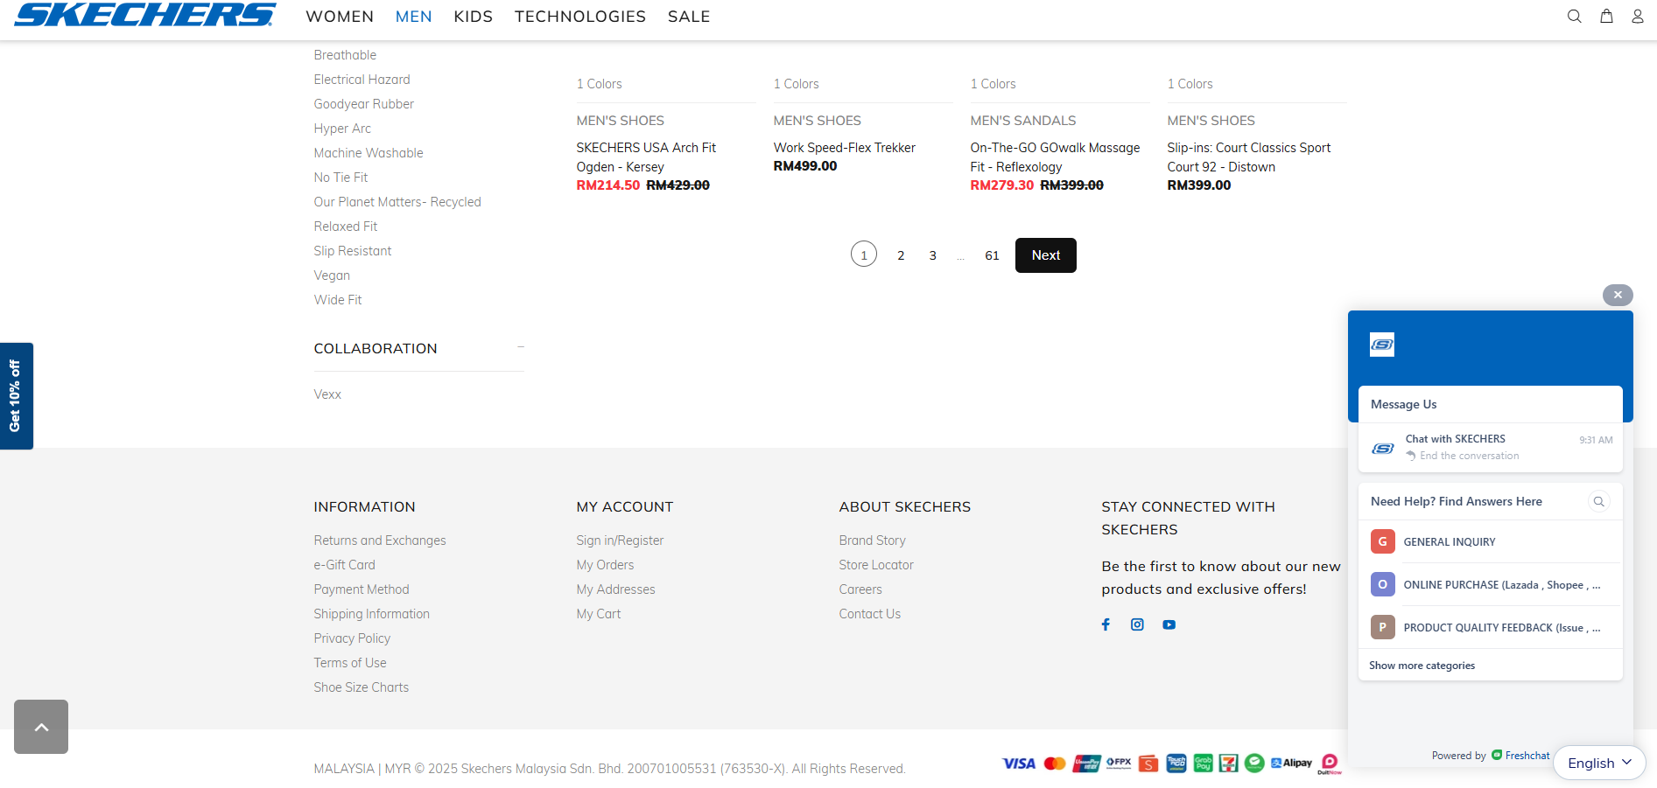
Task: Open the TECHNOLOGIES menu
Action: [x=580, y=17]
